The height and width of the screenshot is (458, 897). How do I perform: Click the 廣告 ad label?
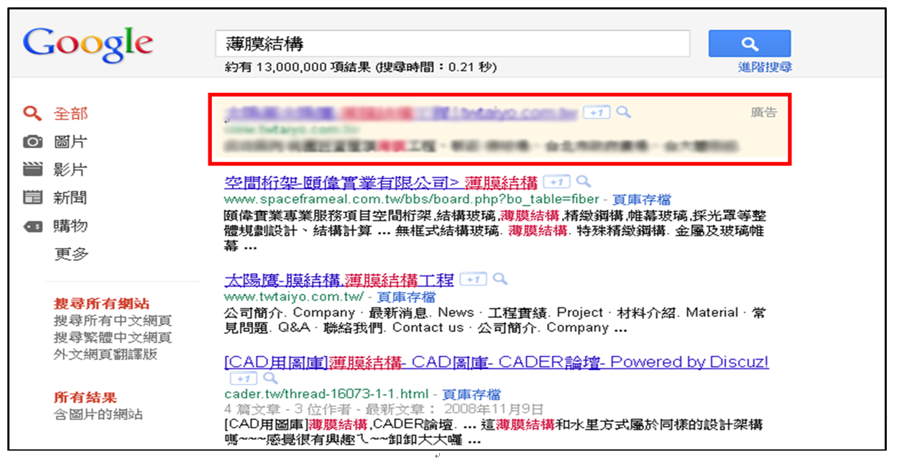coord(764,112)
